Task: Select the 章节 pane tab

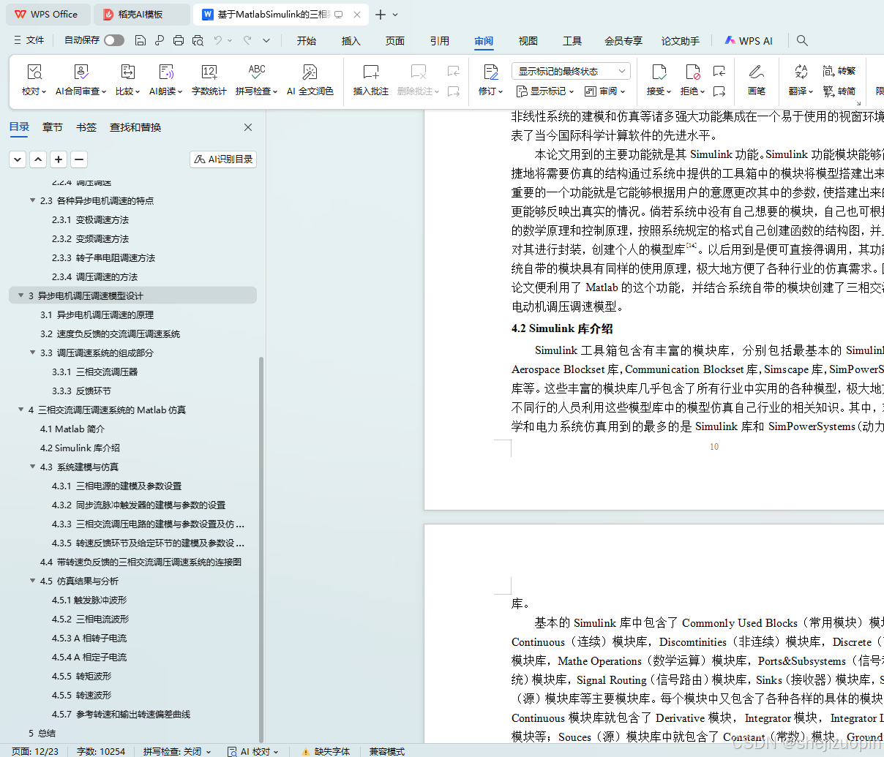Action: [53, 127]
